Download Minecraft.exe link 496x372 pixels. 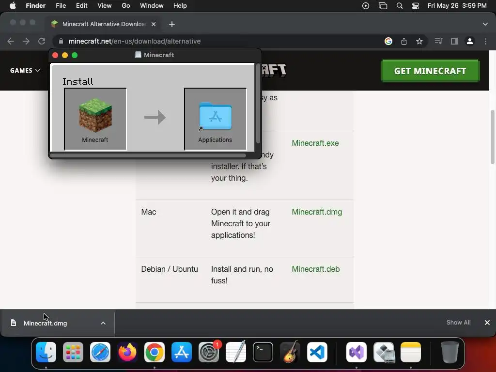click(315, 143)
